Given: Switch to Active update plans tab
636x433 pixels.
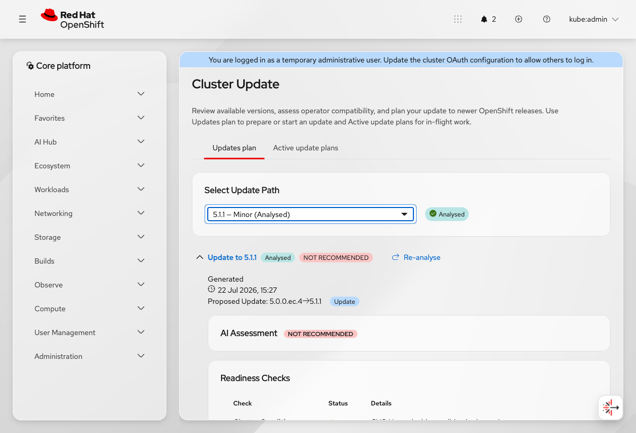Looking at the screenshot, I should (305, 148).
